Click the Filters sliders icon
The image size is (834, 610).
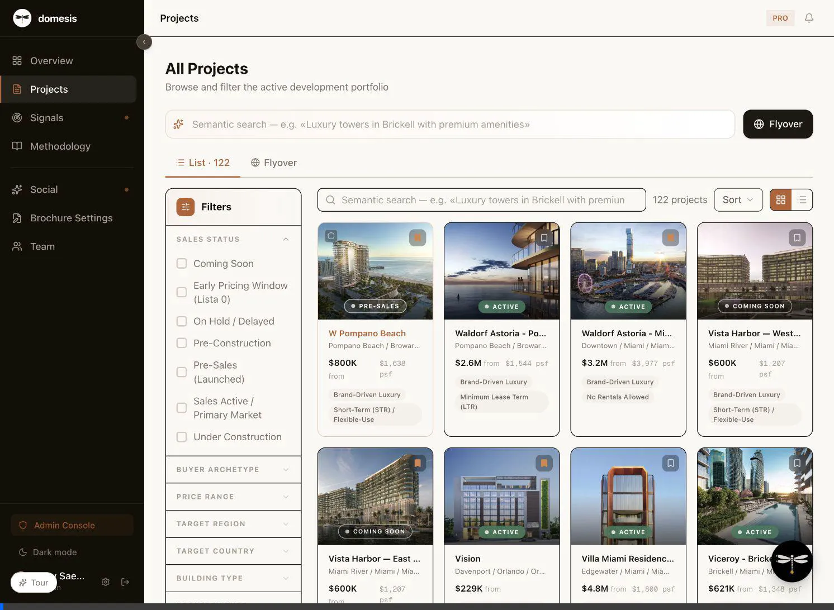186,207
